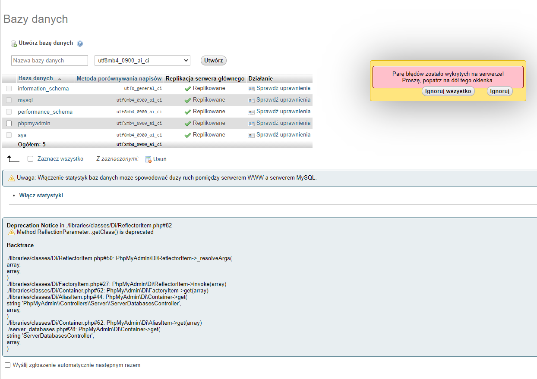537x379 pixels.
Task: Click the Ignoruj wszystko button
Action: pos(448,91)
